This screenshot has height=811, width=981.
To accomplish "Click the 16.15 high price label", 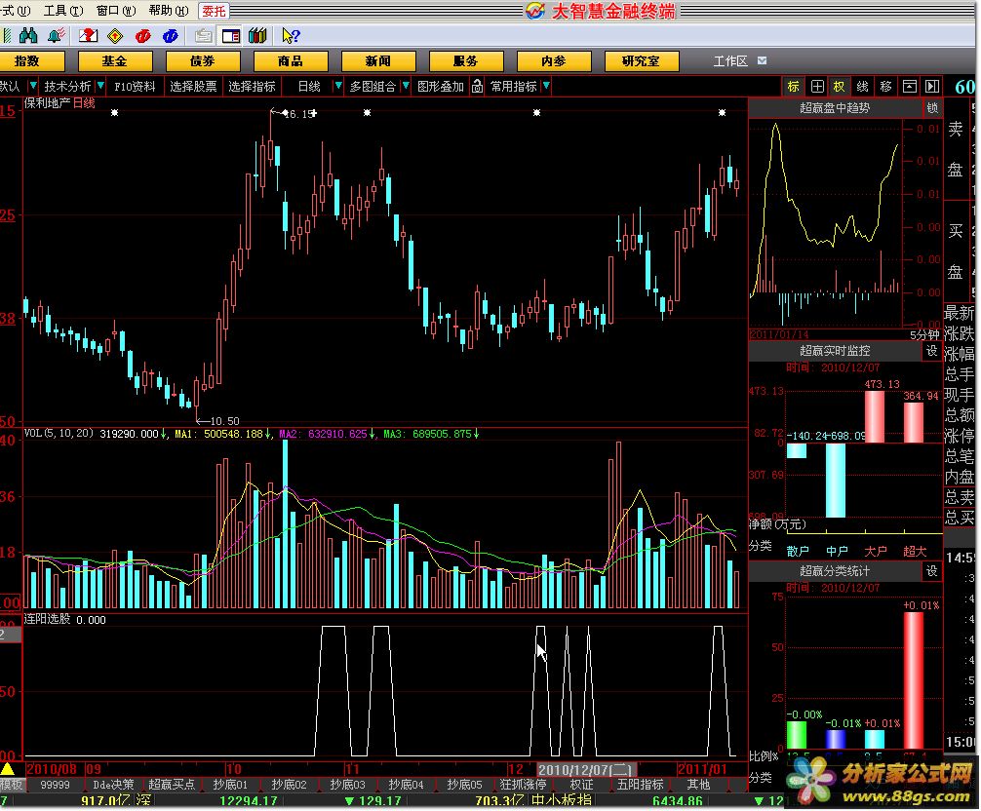I will pyautogui.click(x=299, y=114).
